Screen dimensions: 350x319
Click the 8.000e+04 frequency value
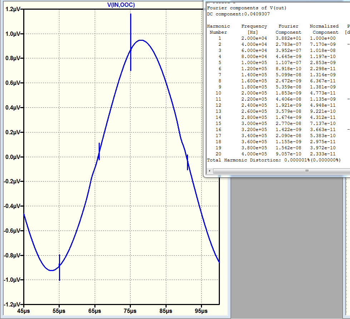(254, 57)
